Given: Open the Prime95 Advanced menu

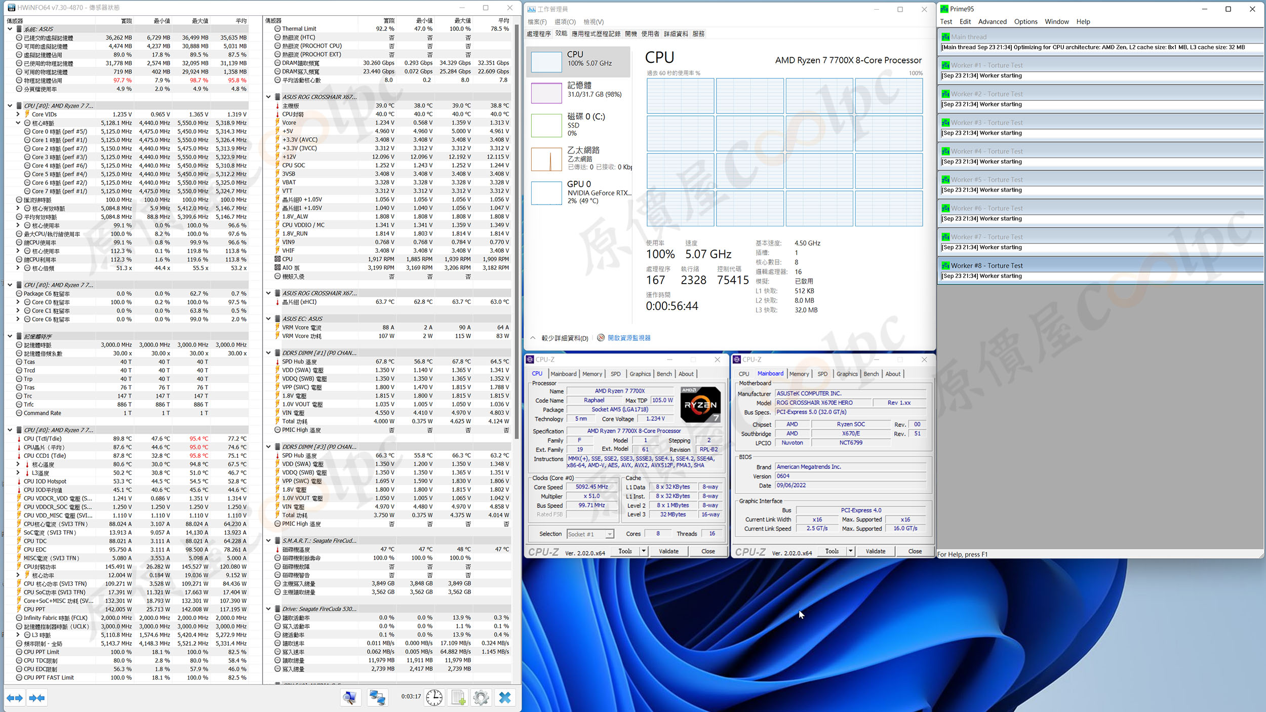Looking at the screenshot, I should coord(992,22).
